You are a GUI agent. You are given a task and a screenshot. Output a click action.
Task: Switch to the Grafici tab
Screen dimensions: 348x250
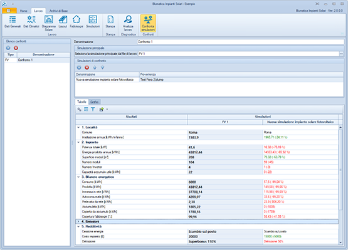94,102
